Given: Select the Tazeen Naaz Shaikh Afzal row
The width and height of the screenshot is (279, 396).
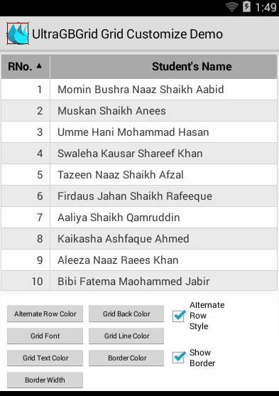Looking at the screenshot, I should pyautogui.click(x=139, y=175).
